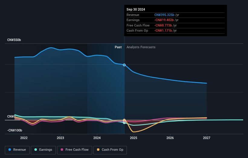Click the CN¥550b y-axis label
248x158 pixels.
pos(14,40)
